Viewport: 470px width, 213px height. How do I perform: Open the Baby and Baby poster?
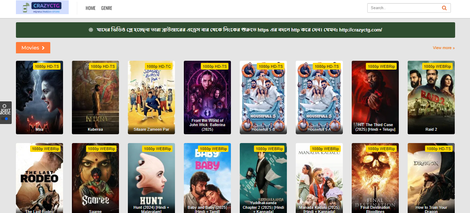pyautogui.click(x=207, y=178)
